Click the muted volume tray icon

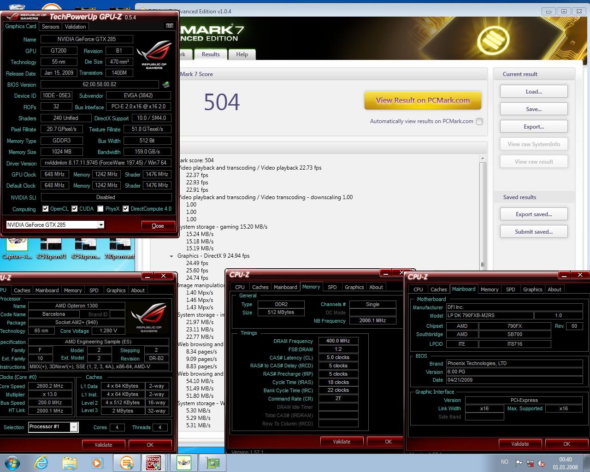coord(542,463)
